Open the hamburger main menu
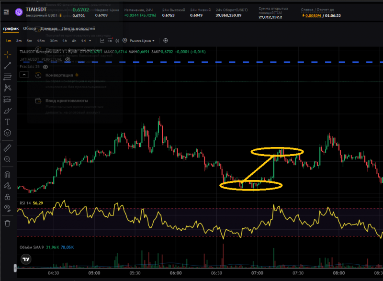 (6, 12)
